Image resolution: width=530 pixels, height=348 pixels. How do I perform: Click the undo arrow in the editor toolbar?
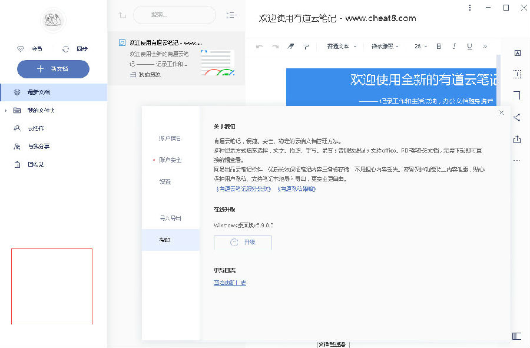point(259,47)
